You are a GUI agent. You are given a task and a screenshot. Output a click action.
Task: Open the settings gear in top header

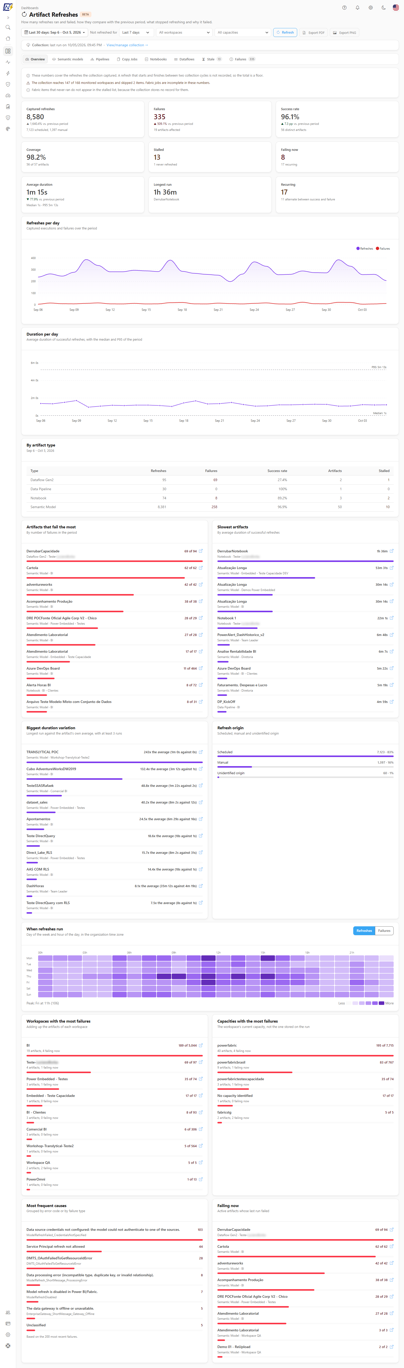coord(371,7)
